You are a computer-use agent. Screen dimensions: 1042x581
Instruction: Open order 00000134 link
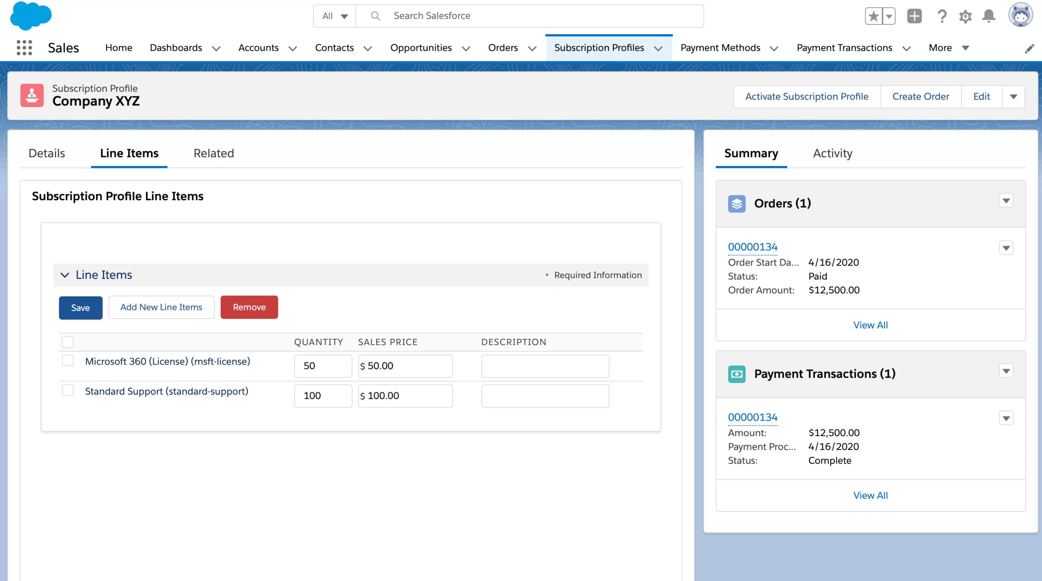[753, 247]
